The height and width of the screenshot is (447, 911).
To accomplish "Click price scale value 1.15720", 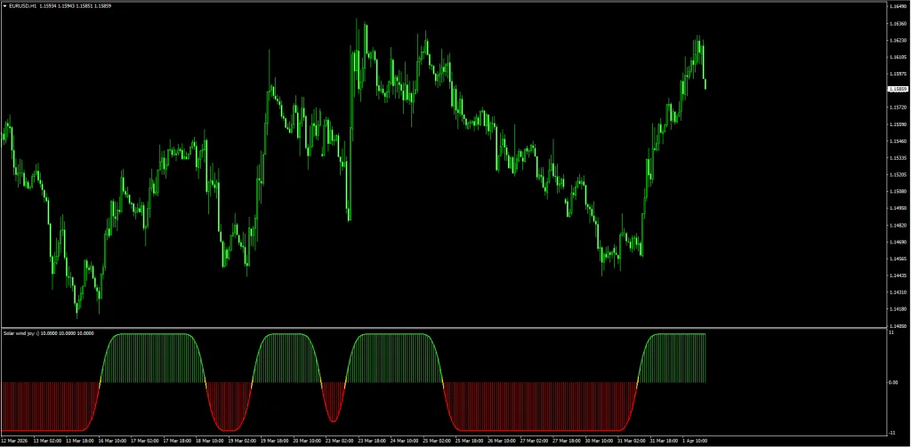I will (898, 108).
